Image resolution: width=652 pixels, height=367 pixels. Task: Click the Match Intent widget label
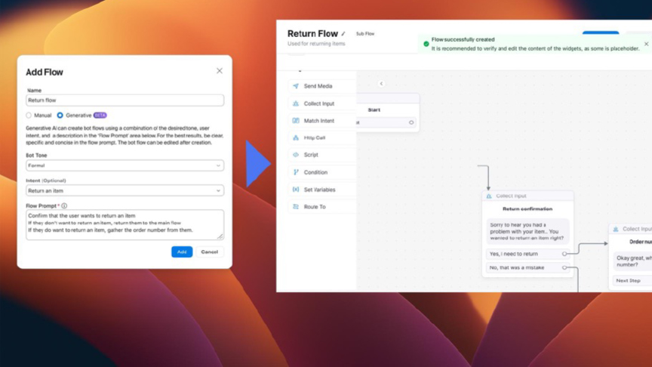319,121
